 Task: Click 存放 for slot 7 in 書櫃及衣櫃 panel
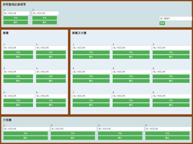point(91,101)
